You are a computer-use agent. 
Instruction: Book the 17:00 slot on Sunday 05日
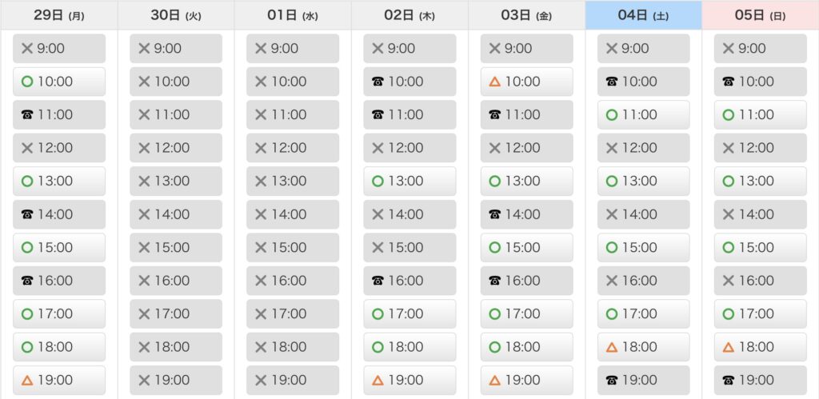coord(761,314)
